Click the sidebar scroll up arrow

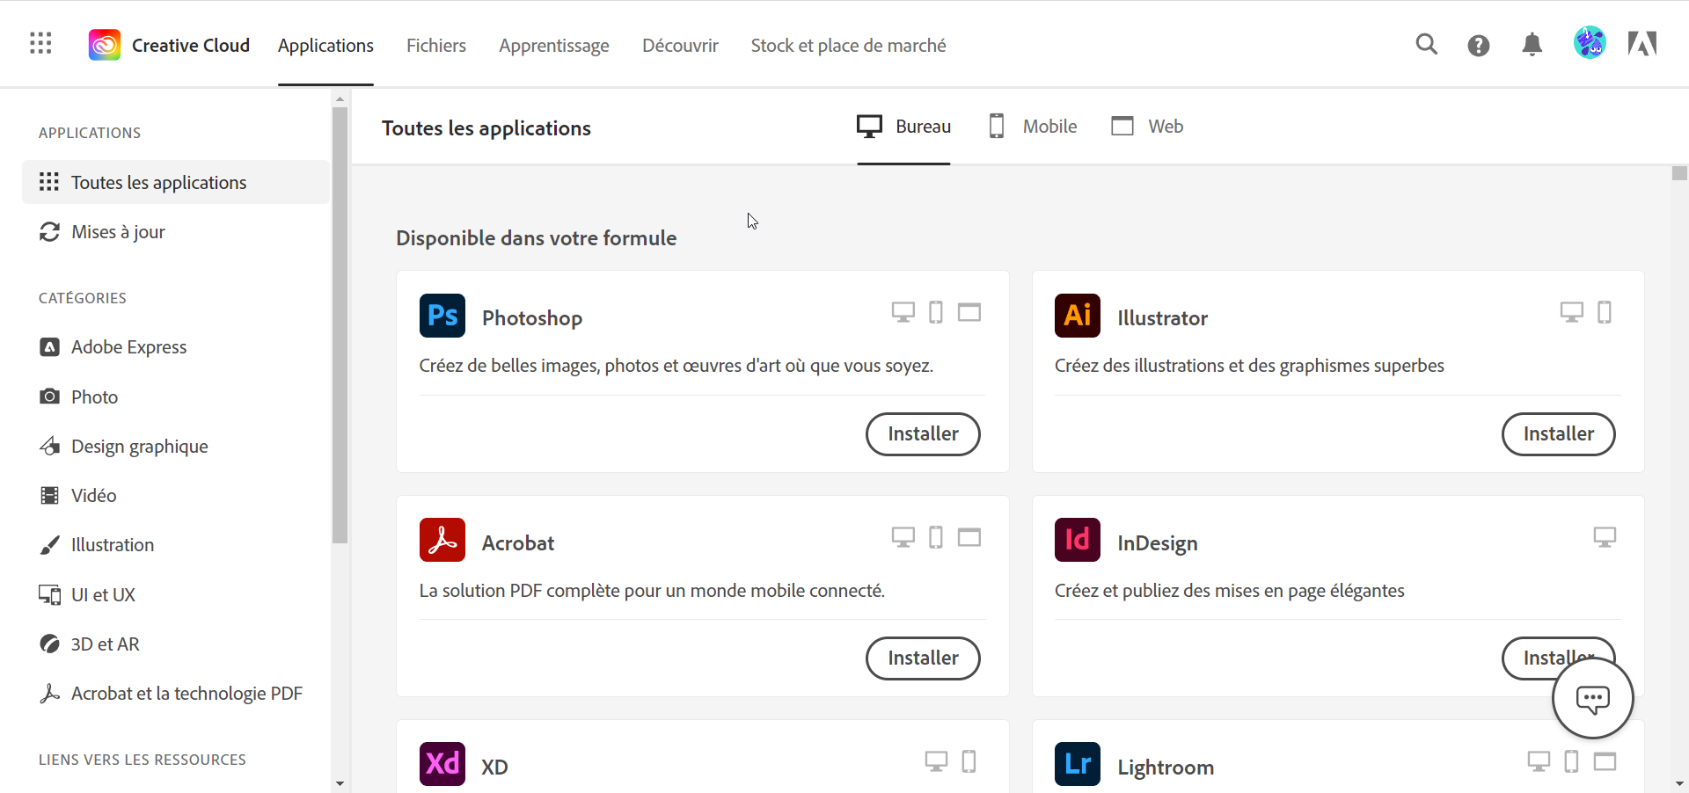340,99
